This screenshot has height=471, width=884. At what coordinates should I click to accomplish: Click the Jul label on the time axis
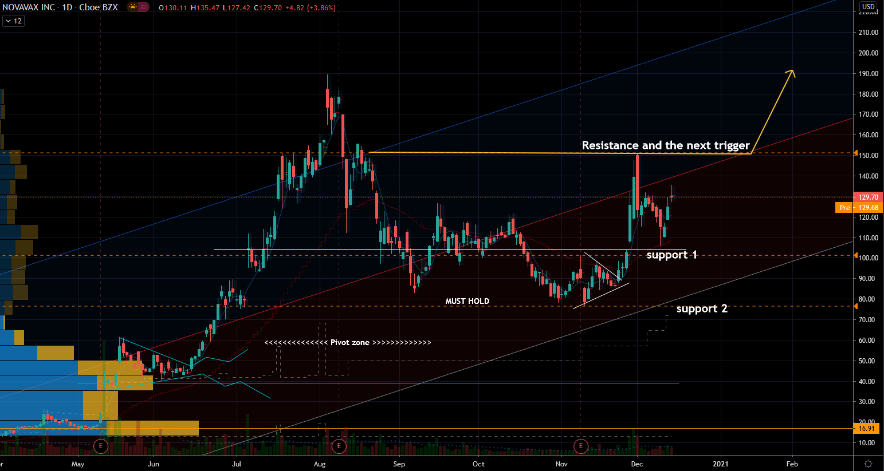click(x=237, y=464)
